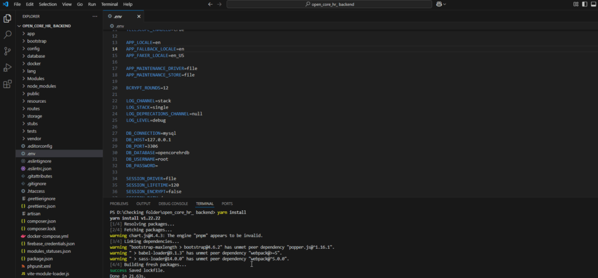The width and height of the screenshot is (598, 278).
Task: Expand the Modules folder
Action: (59, 79)
